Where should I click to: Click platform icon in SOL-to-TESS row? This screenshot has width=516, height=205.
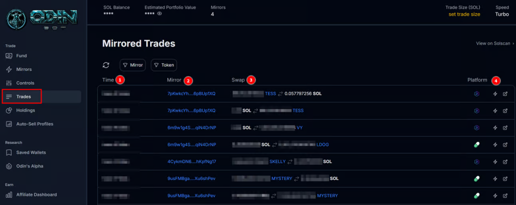pyautogui.click(x=477, y=111)
